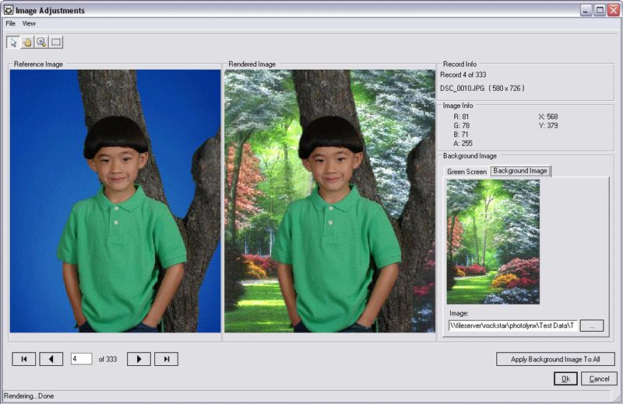Select the hand pan tool
This screenshot has width=623, height=404.
[26, 42]
